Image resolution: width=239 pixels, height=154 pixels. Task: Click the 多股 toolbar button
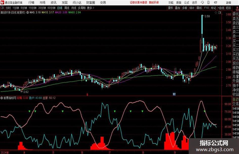pos(185,8)
